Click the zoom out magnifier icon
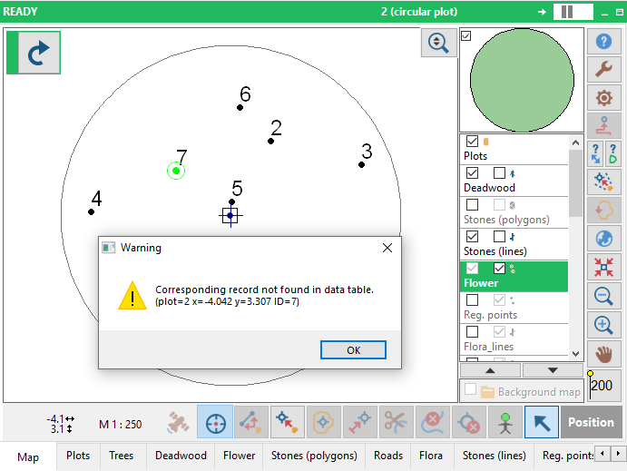 tap(603, 296)
